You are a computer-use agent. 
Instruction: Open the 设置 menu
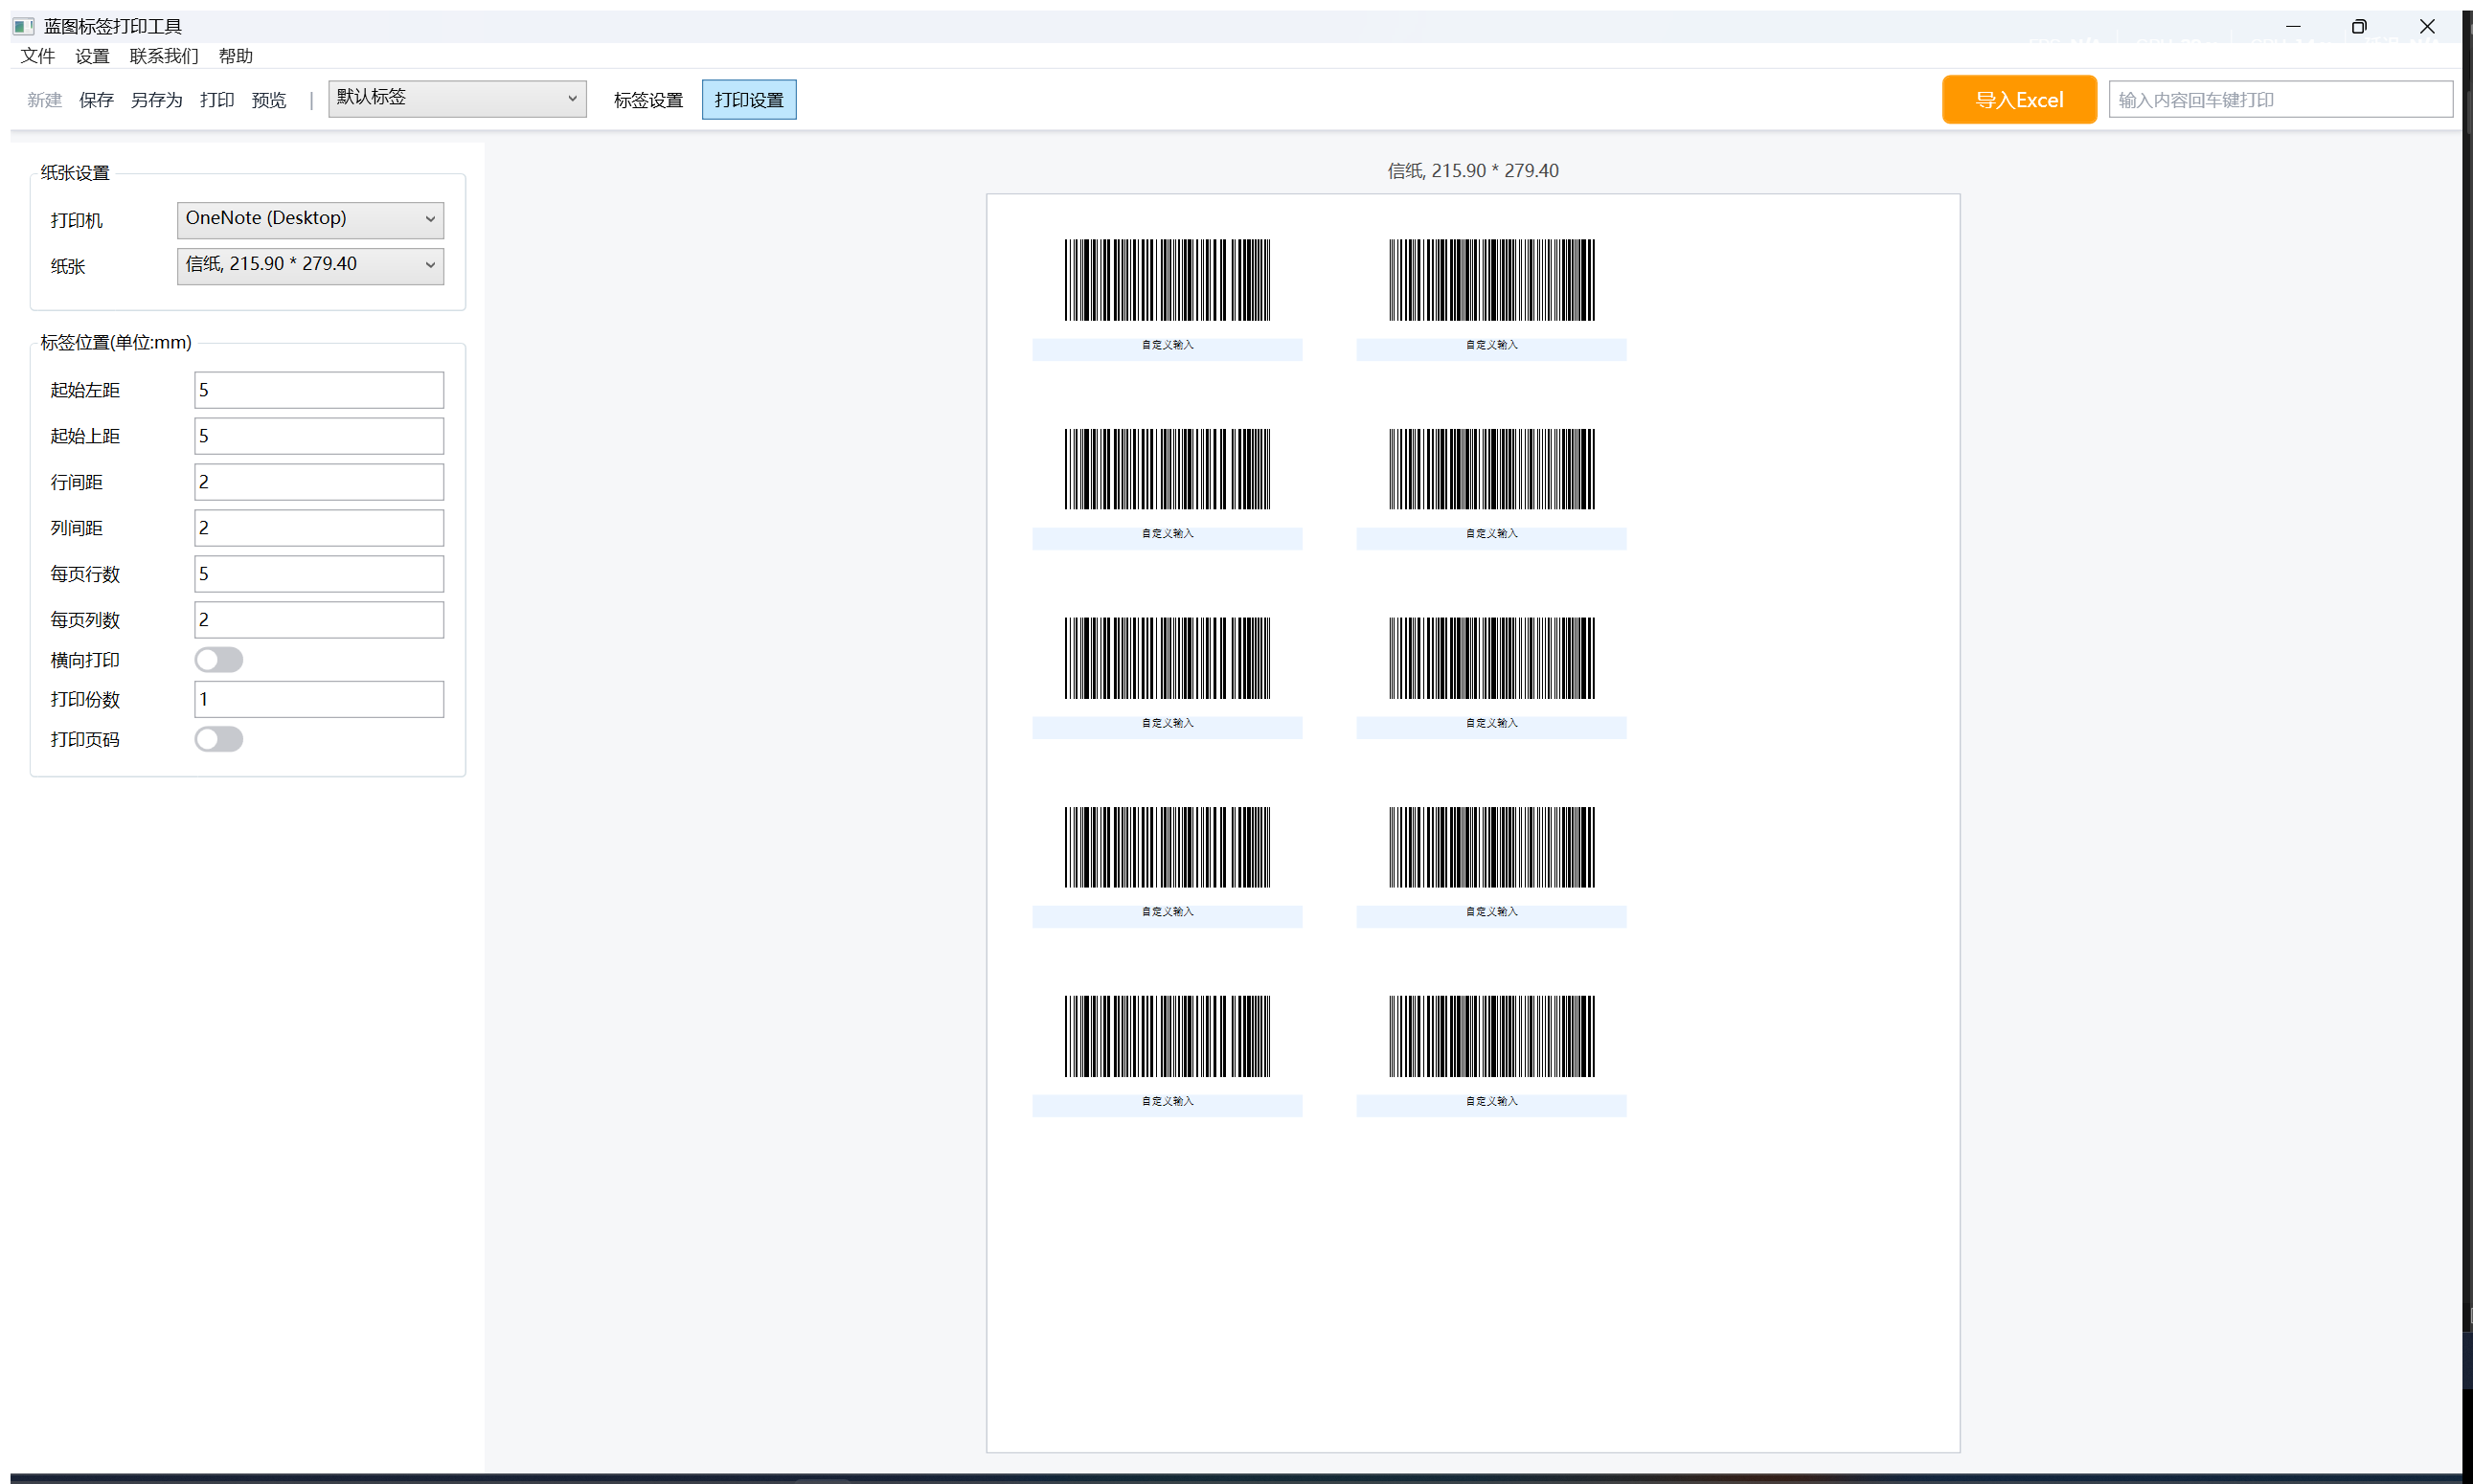point(92,56)
